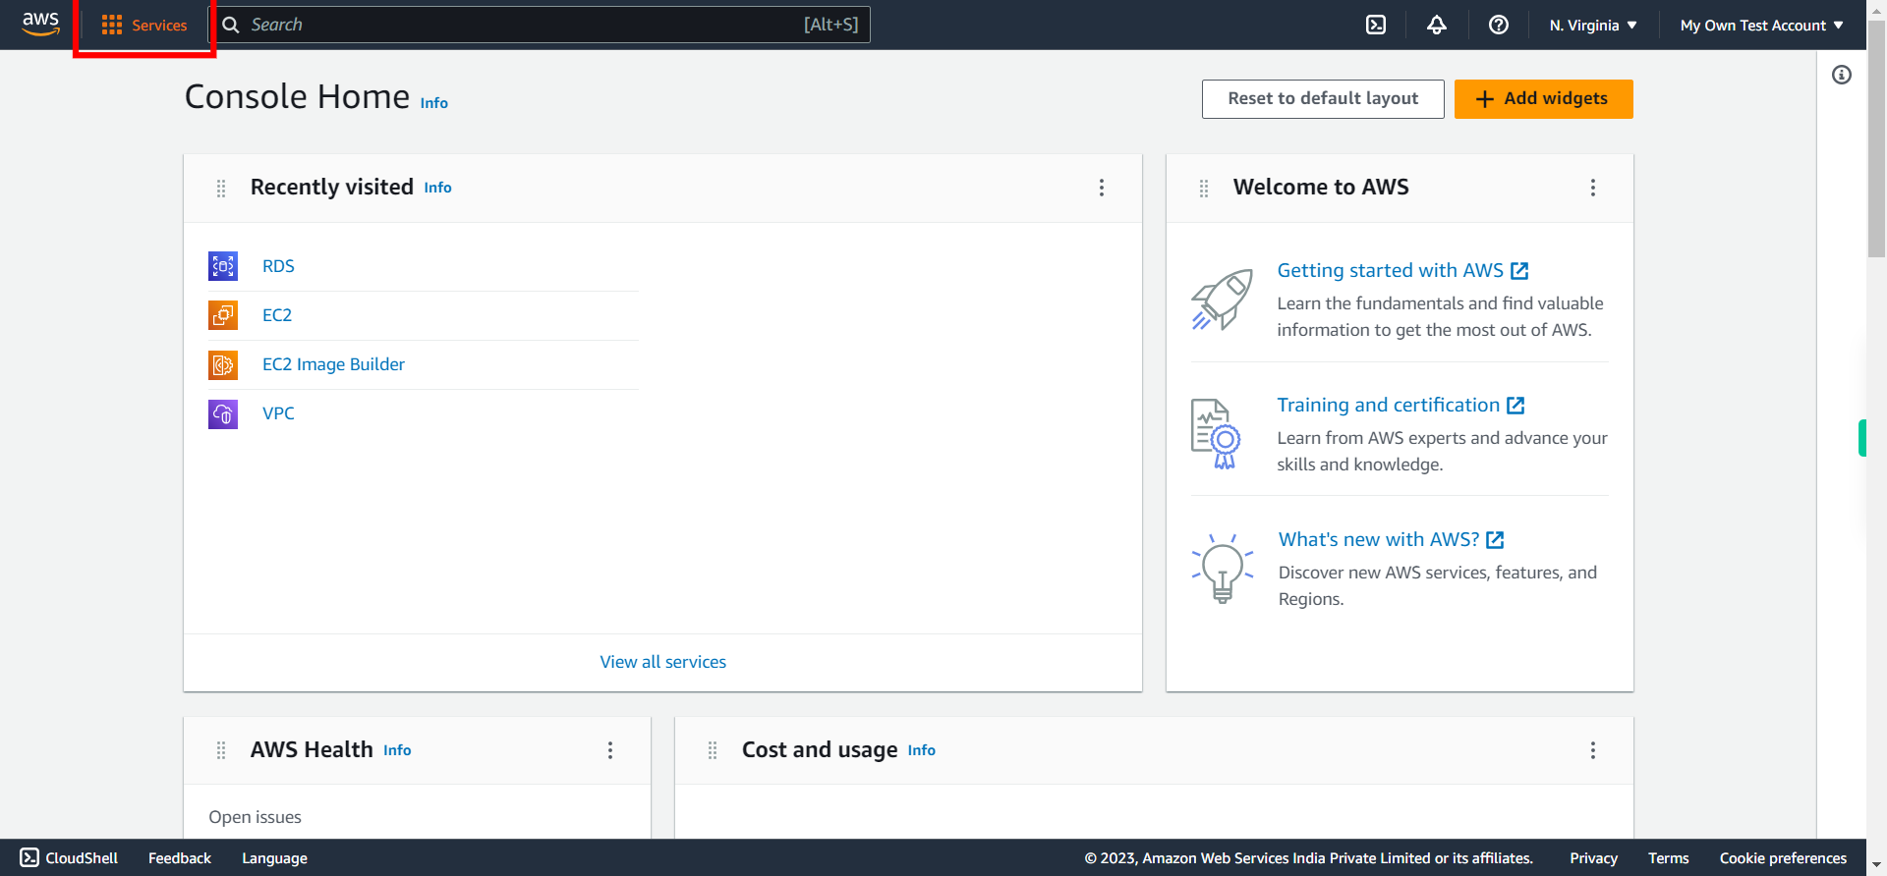1887x876 pixels.
Task: Click Info link beside Recently visited
Action: [437, 188]
